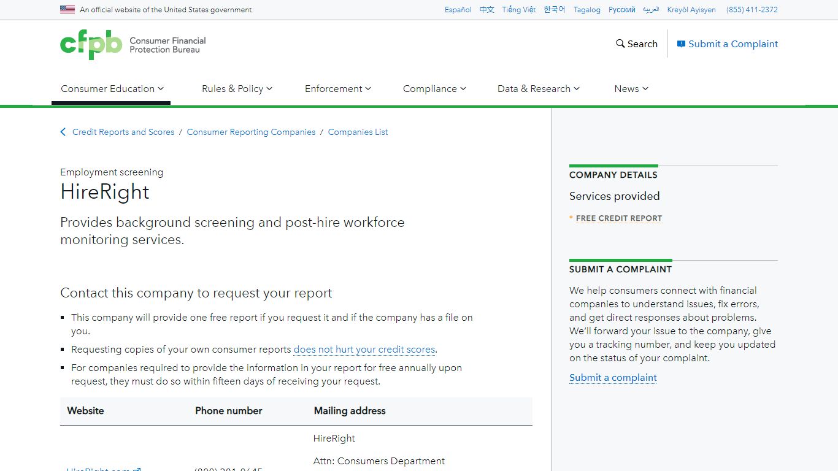The height and width of the screenshot is (471, 838).
Task: Click the 'Employment screening' label
Action: point(112,172)
